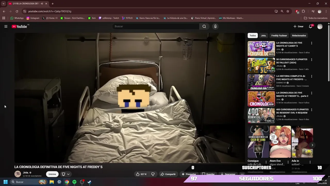Viewport: 330px width, 186px height.
Task: Reload the page in Chrome
Action: (17, 11)
